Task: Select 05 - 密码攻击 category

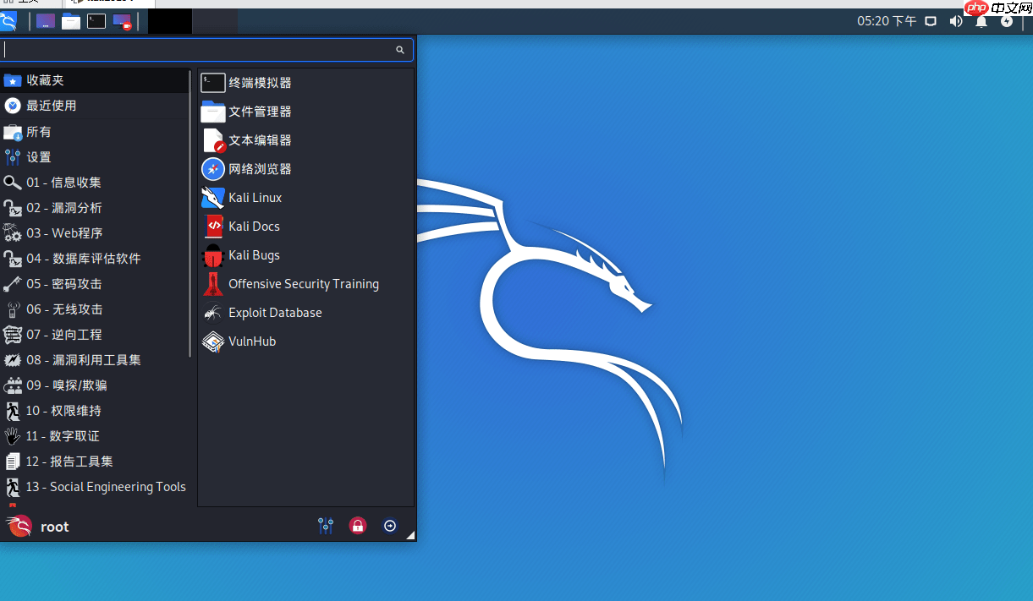Action: coord(95,284)
